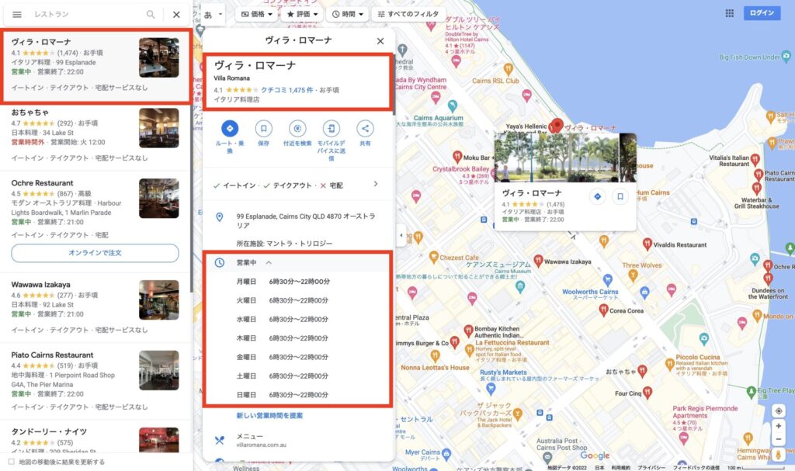Click the 共有 share icon
Screen dimensions: 795x471
(365, 129)
